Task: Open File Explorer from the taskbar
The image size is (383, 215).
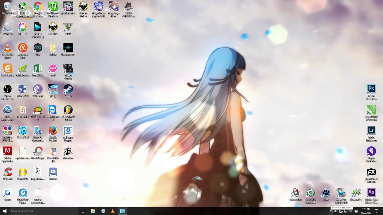Action: pyautogui.click(x=93, y=211)
